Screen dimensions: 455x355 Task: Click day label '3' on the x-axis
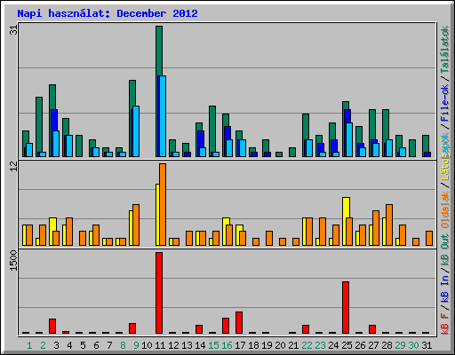tap(56, 345)
